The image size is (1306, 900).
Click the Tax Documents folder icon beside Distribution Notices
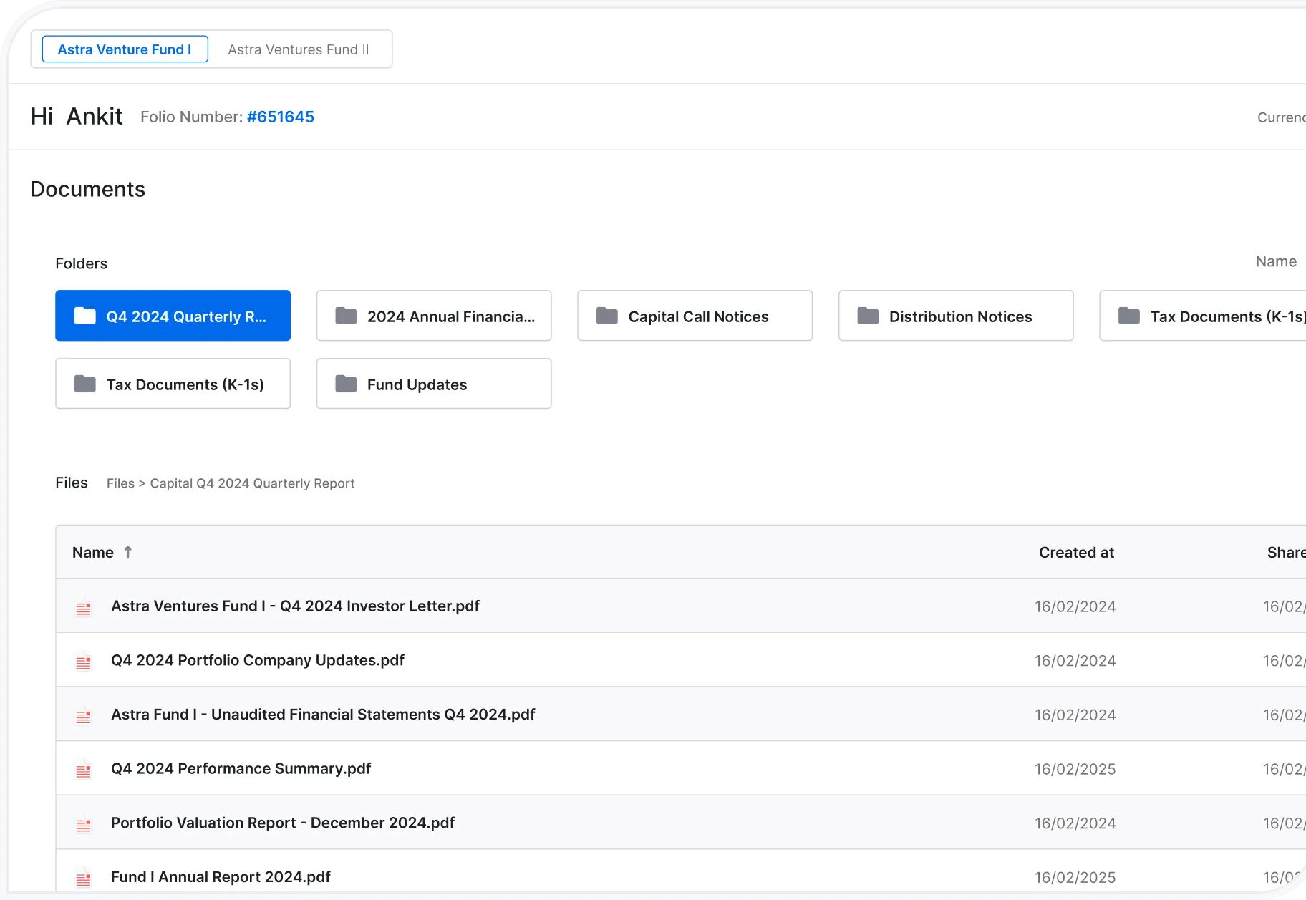coord(1129,316)
